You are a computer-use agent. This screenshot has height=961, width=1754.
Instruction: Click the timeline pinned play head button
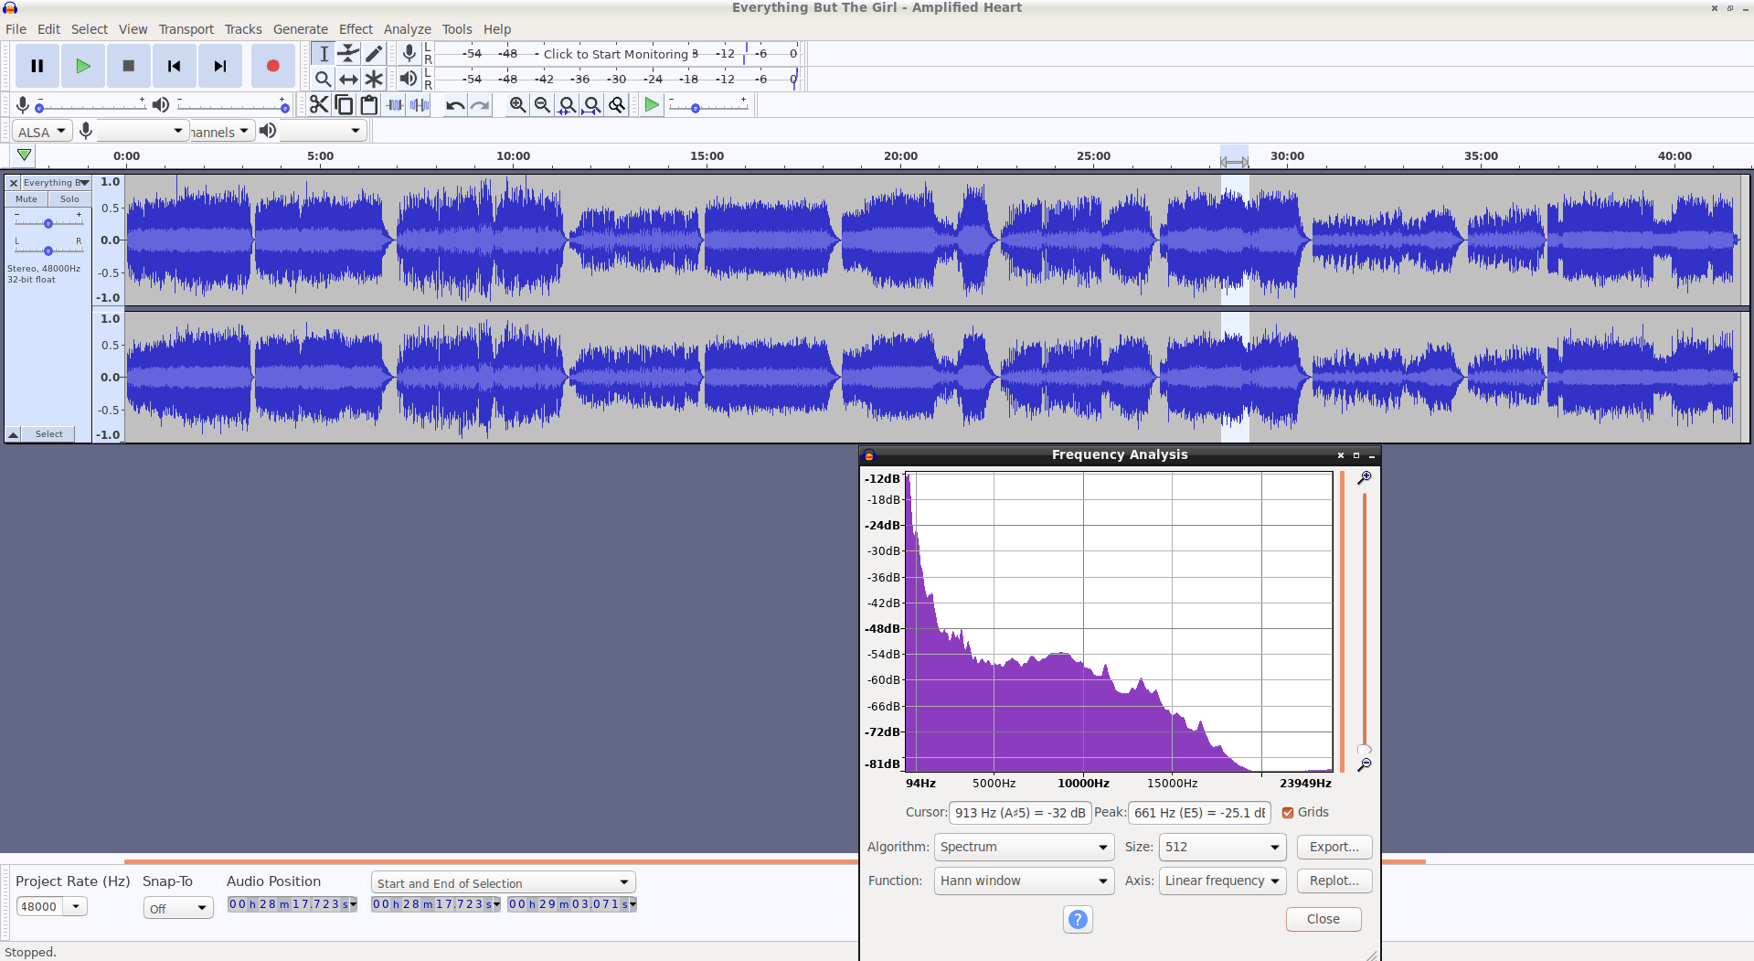(x=24, y=155)
